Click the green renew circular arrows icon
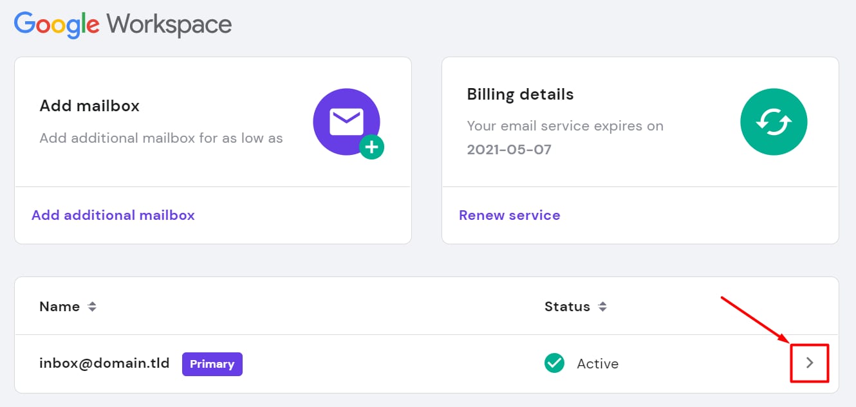Screen dimensions: 856x407 click(774, 122)
